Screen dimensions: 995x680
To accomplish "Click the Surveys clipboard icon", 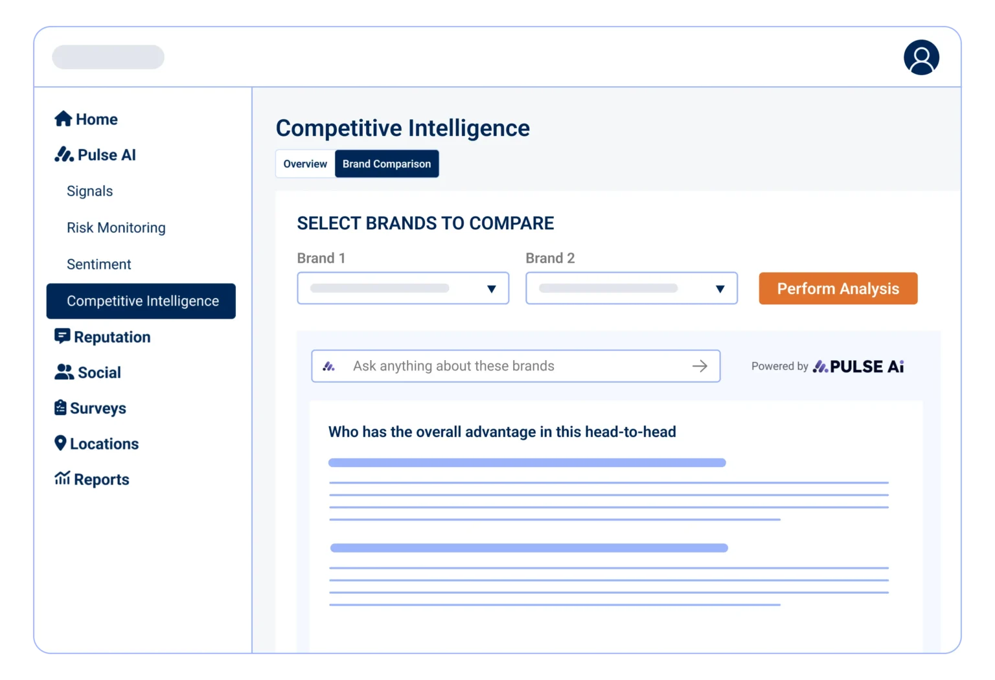I will point(60,408).
